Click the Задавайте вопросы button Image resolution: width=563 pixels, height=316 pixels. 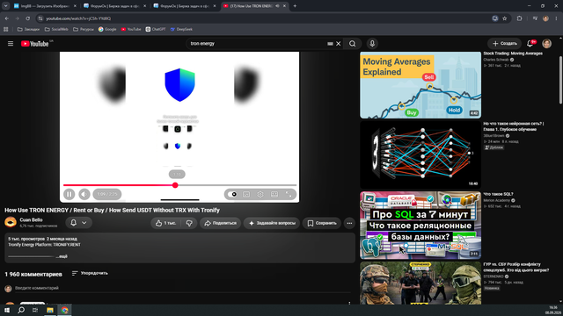point(272,223)
